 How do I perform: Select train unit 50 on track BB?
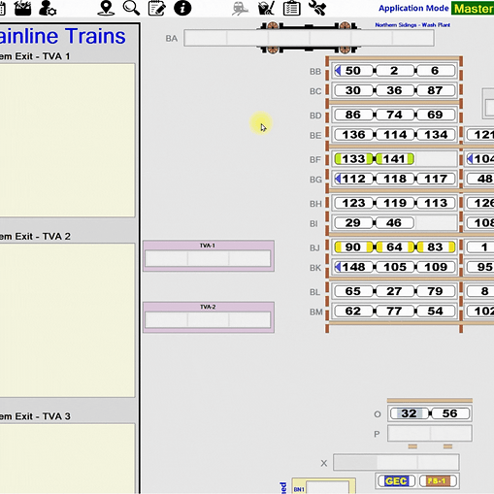(353, 71)
